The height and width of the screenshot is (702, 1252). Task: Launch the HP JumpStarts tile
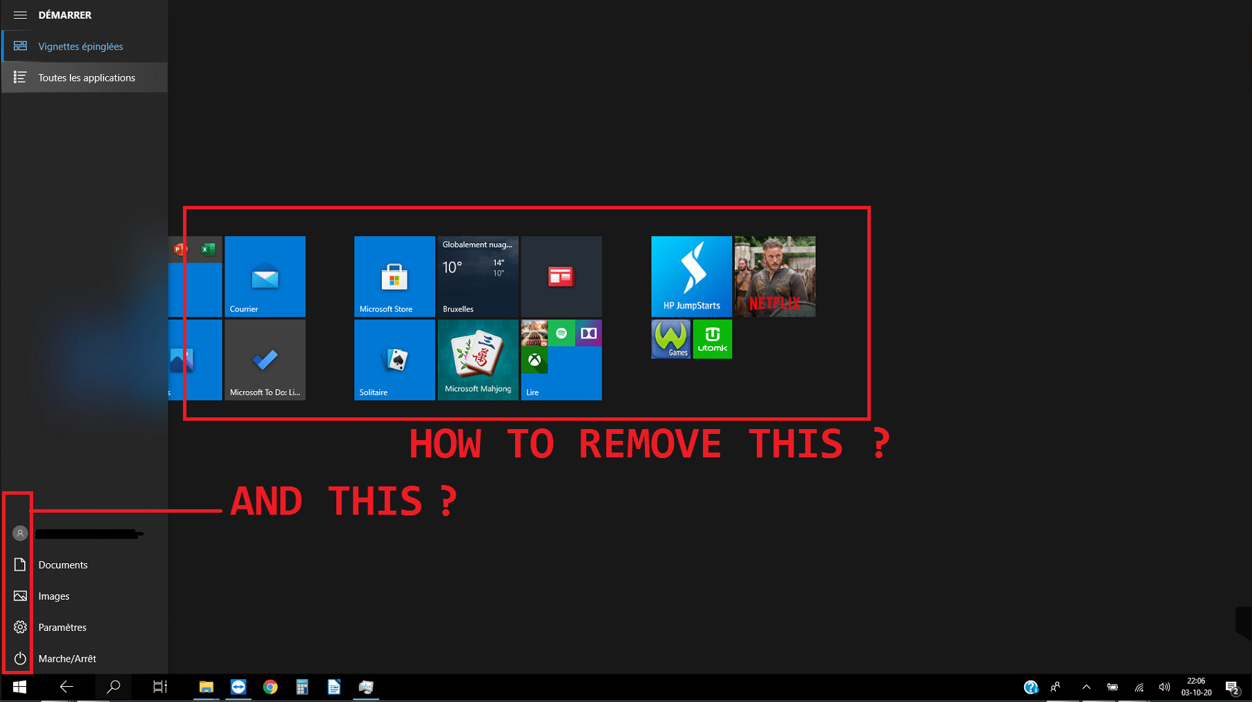691,276
